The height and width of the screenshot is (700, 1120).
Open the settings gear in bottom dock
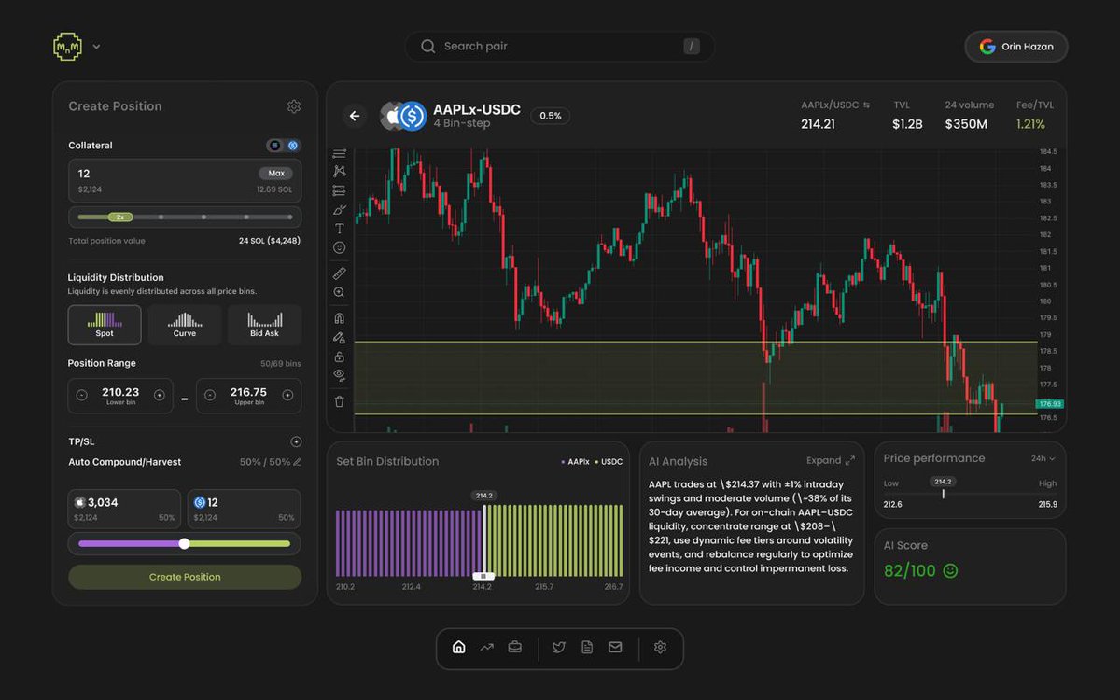pyautogui.click(x=660, y=647)
